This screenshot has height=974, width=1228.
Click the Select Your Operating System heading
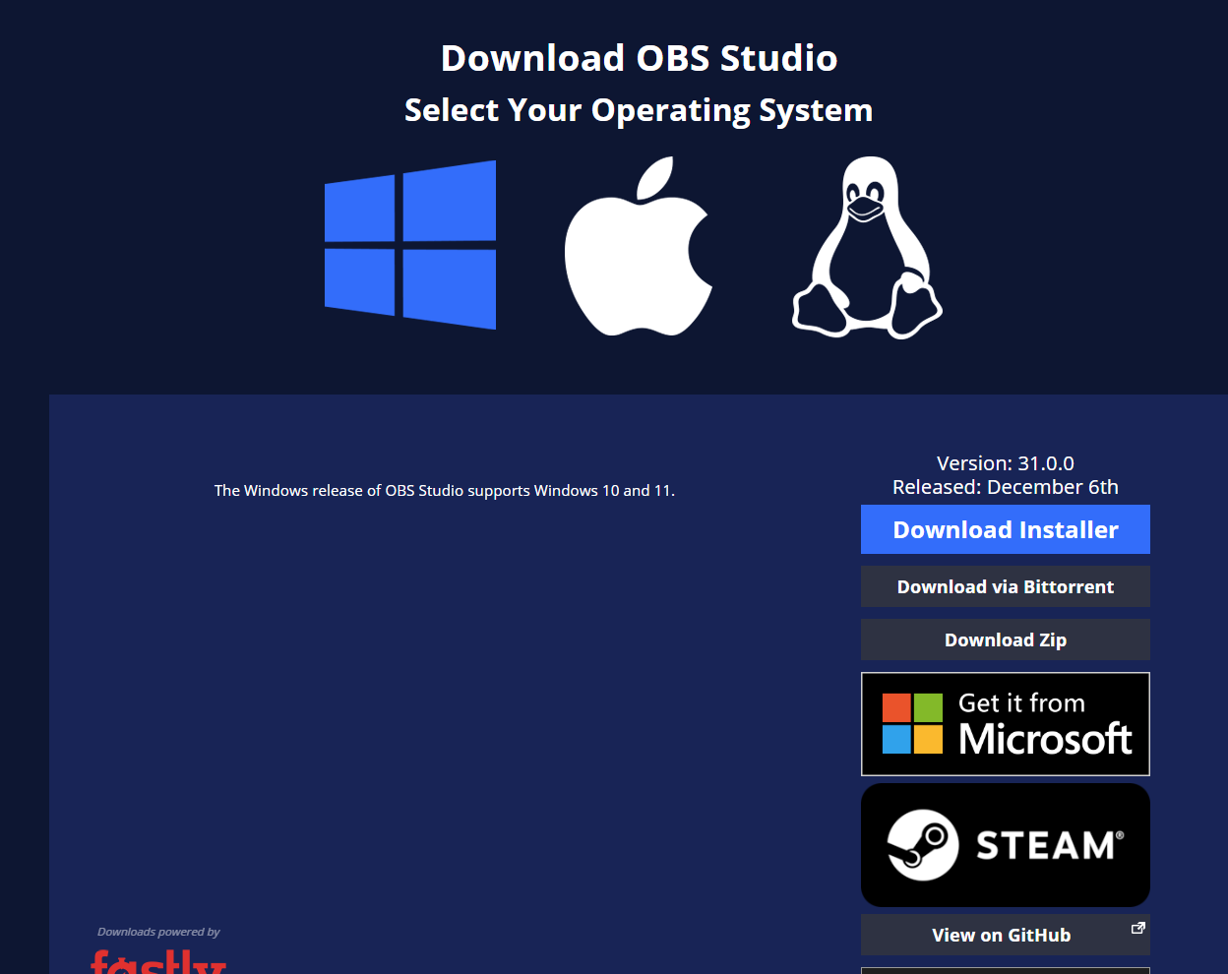pos(639,110)
